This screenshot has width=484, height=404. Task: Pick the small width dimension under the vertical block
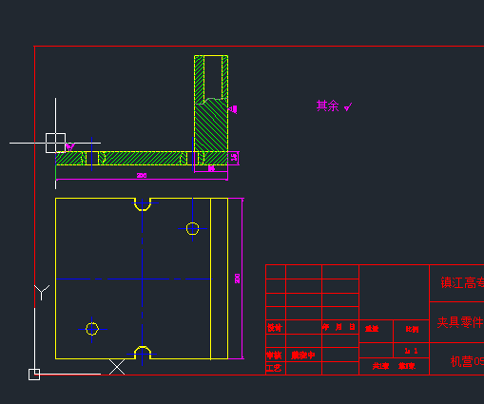pyautogui.click(x=211, y=169)
